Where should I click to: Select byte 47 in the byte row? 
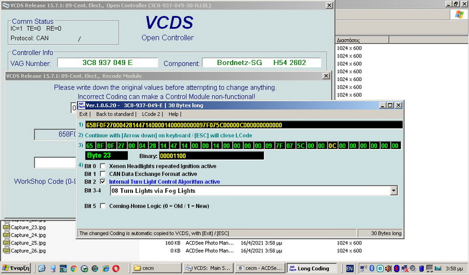[x=174, y=146]
